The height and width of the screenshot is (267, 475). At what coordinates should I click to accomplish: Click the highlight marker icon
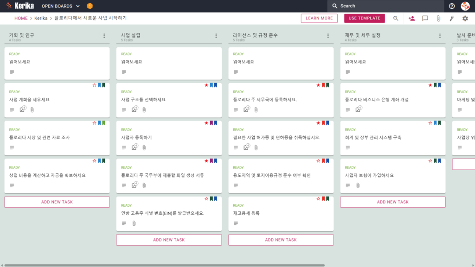tap(452, 19)
